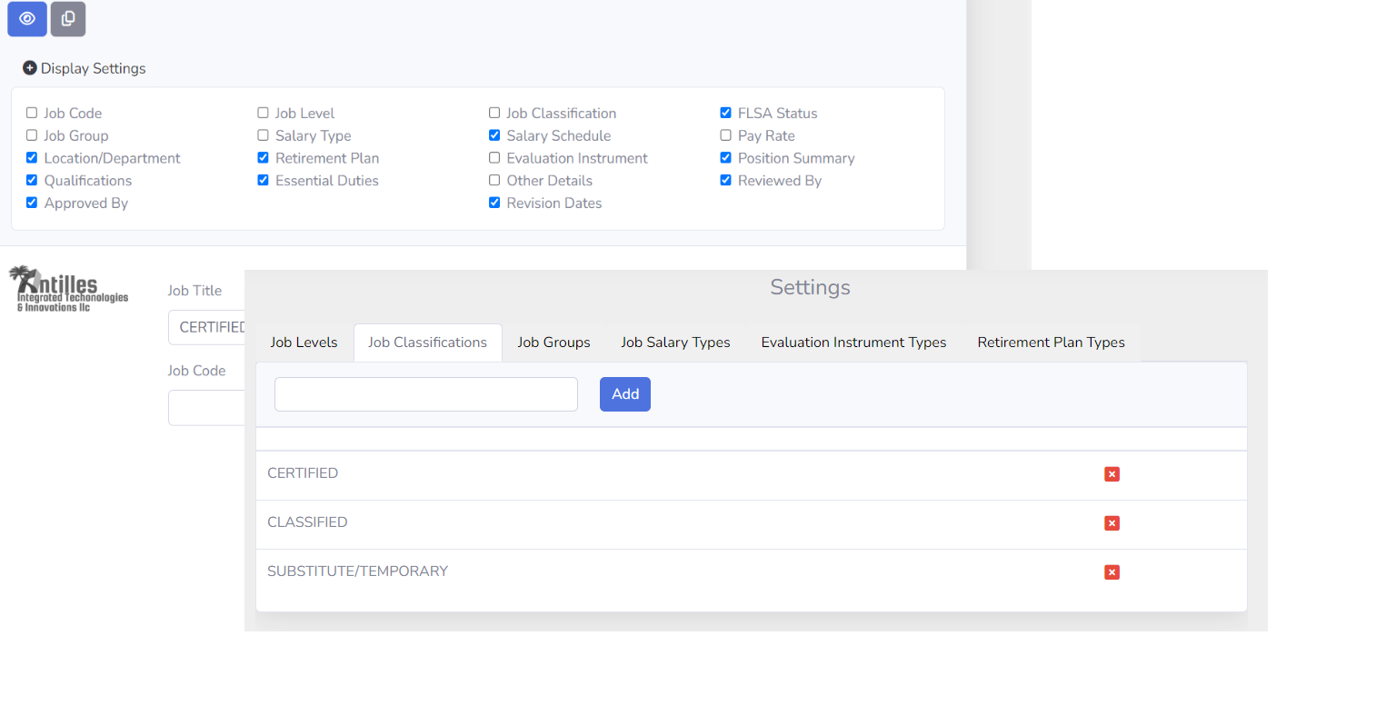Viewport: 1396px width, 715px height.
Task: Enable the Job Classification checkbox
Action: [494, 113]
